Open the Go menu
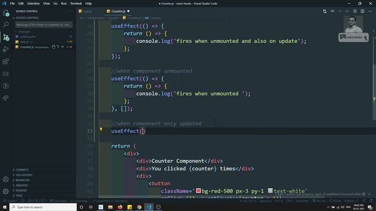This screenshot has width=376, height=211. [55, 4]
